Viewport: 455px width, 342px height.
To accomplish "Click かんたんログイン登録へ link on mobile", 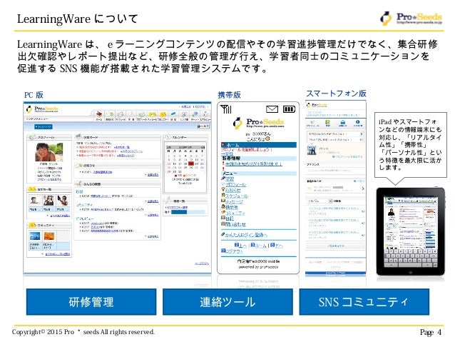I will (x=246, y=235).
